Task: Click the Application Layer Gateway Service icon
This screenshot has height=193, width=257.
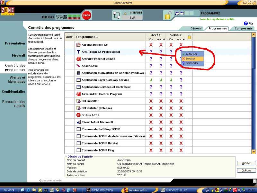Action: pyautogui.click(x=78, y=80)
